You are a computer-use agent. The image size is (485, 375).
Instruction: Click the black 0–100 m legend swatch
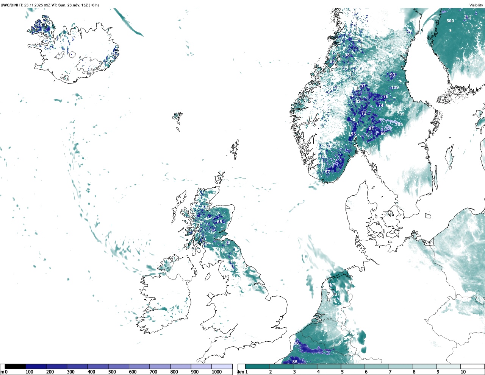16,366
